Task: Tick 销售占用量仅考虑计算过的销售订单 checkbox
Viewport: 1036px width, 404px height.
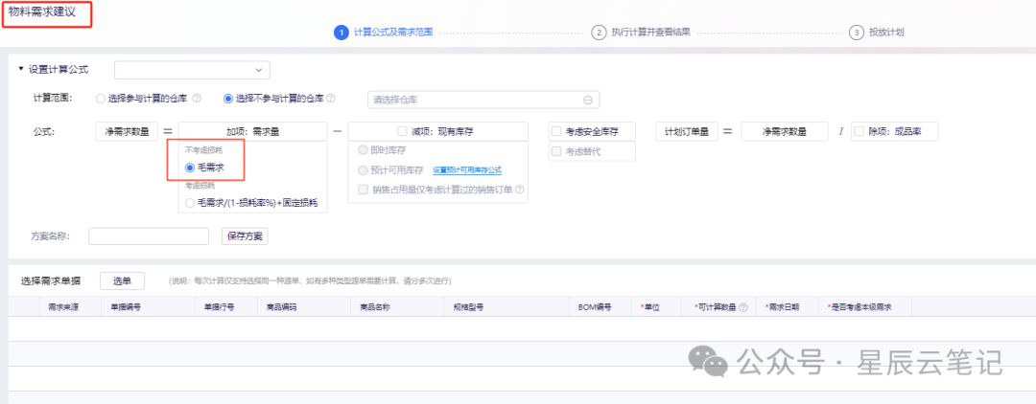Action: pyautogui.click(x=362, y=190)
